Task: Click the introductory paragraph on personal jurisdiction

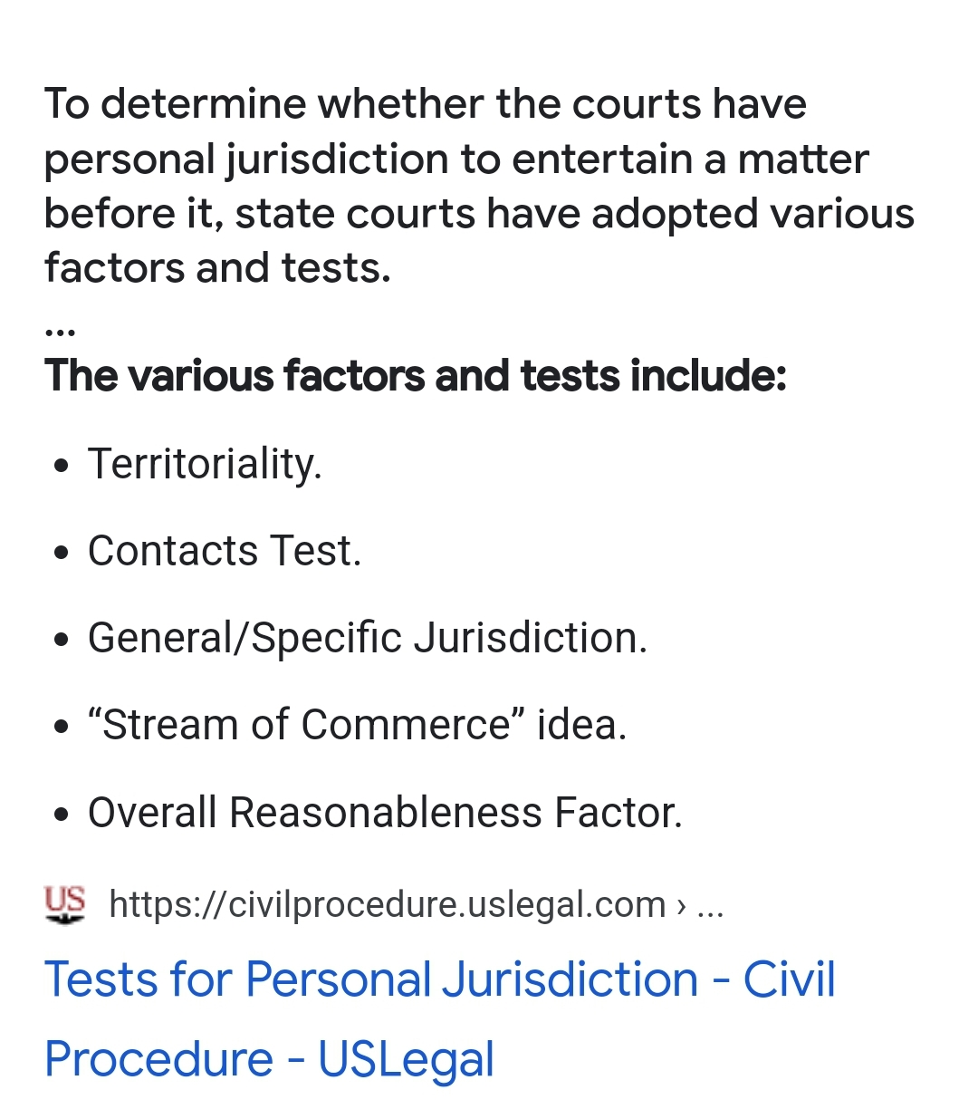Action: [479, 186]
